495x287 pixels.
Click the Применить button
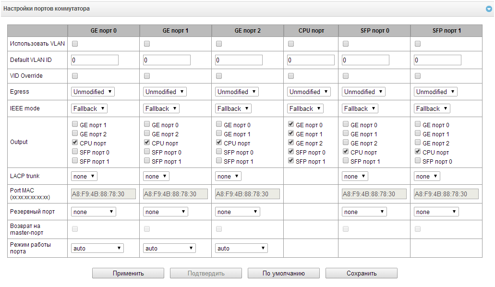pos(128,273)
